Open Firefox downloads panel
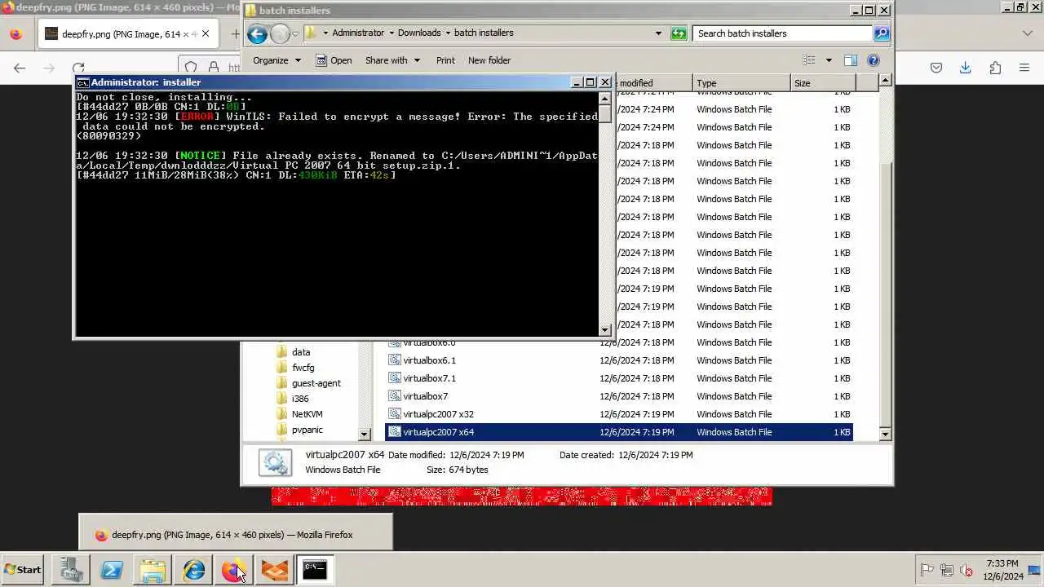Image resolution: width=1044 pixels, height=587 pixels. pyautogui.click(x=966, y=68)
